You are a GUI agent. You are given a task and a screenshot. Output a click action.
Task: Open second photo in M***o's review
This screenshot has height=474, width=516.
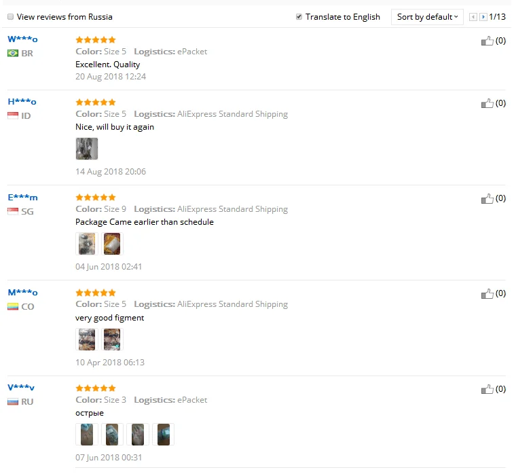point(112,340)
